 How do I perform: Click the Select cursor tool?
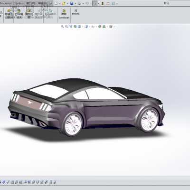pos(95,3)
